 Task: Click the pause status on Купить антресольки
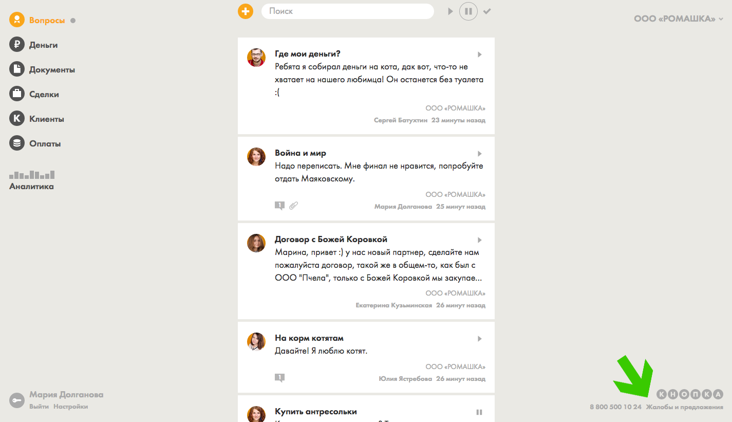479,412
